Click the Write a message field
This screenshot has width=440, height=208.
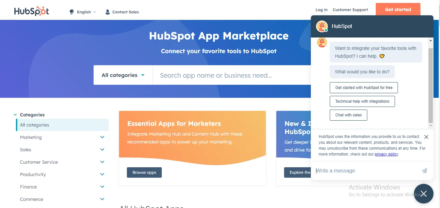pyautogui.click(x=367, y=171)
